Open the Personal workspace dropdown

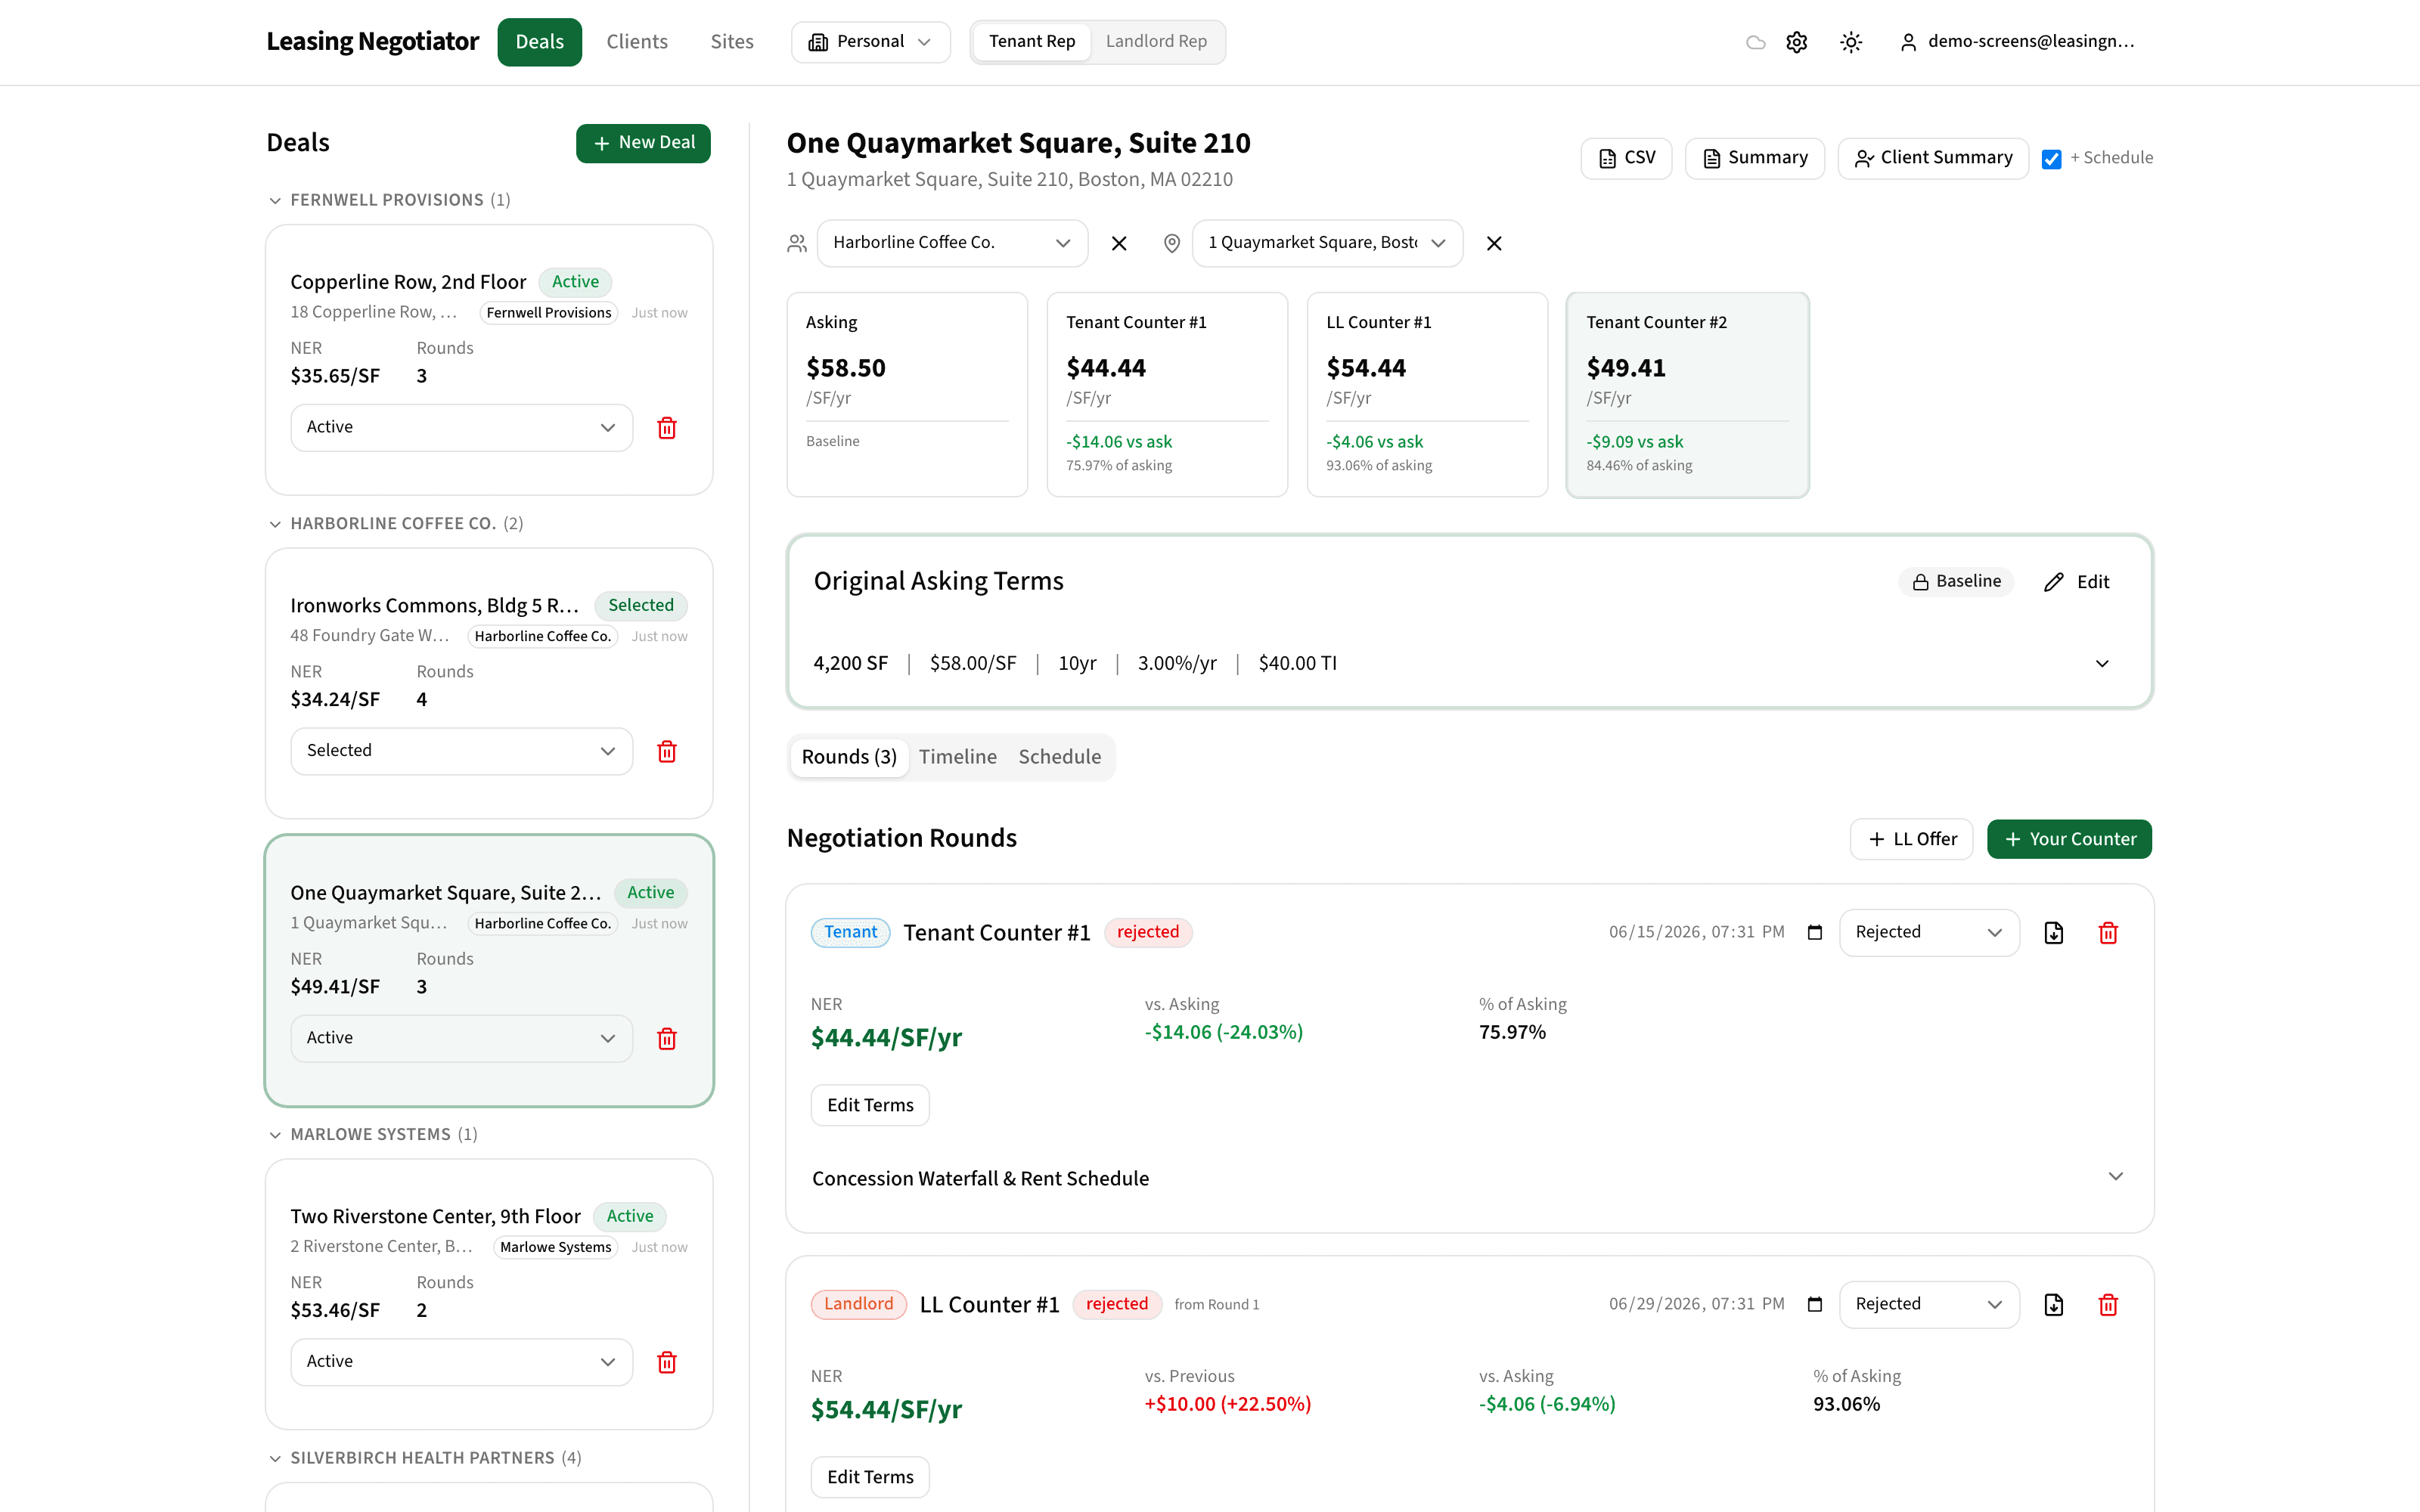870,42
